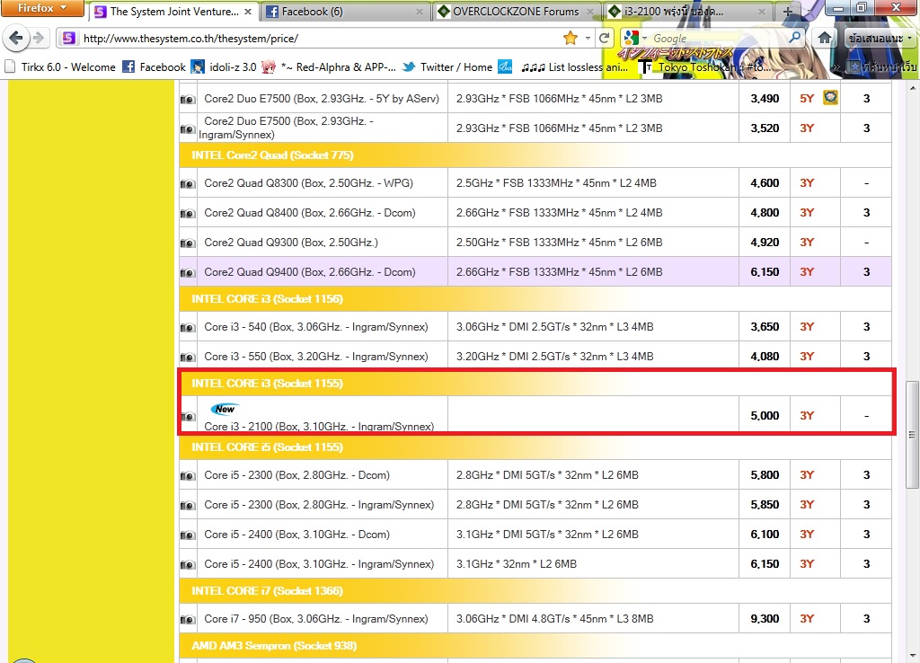Image resolution: width=920 pixels, height=663 pixels.
Task: Open the Tokyo Toshokan bookmark
Action: [704, 66]
